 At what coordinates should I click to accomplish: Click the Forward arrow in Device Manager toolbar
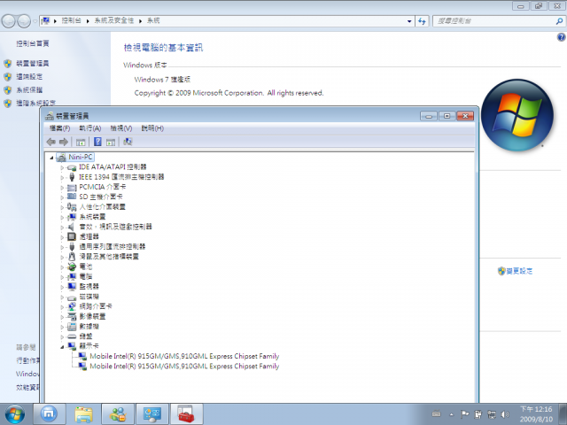coord(64,142)
